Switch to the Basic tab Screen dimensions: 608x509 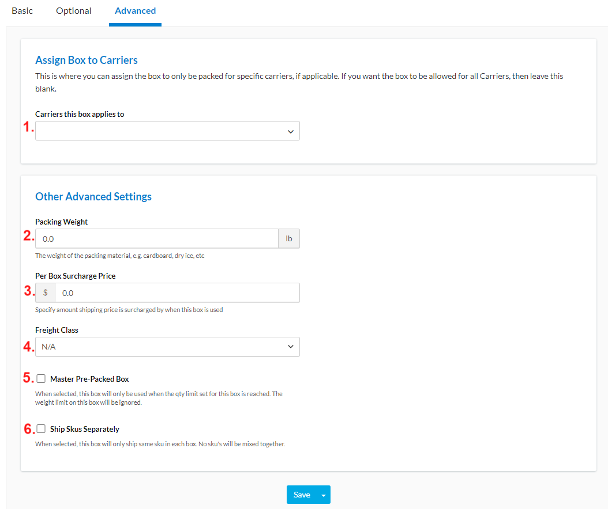click(x=22, y=11)
